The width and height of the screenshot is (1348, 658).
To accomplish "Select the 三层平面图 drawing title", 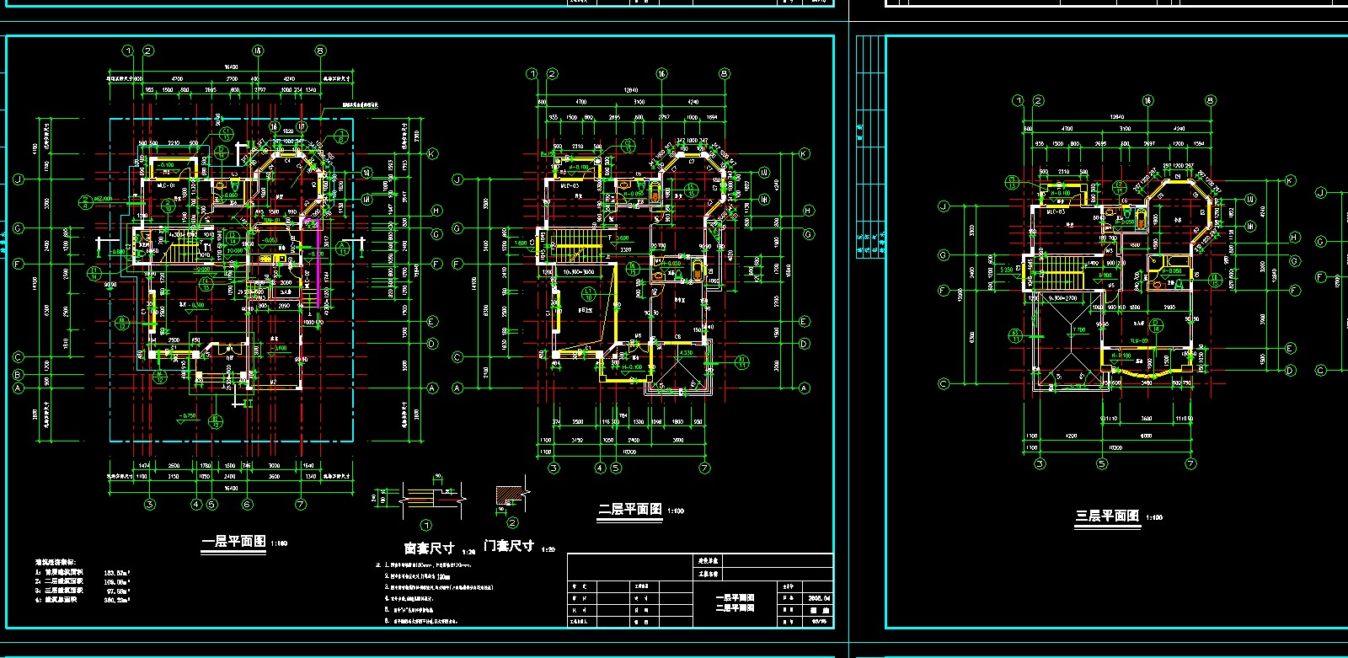I will [1107, 516].
